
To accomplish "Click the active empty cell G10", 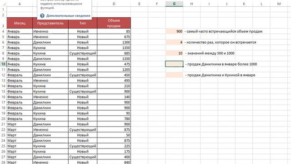I will 174,64.
